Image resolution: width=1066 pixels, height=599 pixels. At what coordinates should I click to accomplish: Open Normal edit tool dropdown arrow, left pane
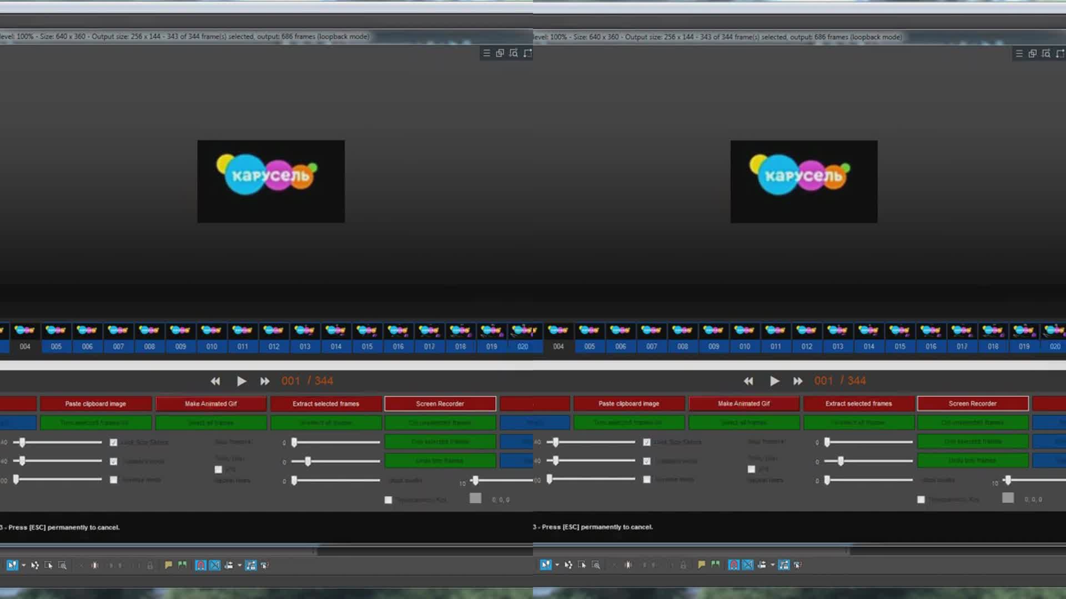point(23,566)
